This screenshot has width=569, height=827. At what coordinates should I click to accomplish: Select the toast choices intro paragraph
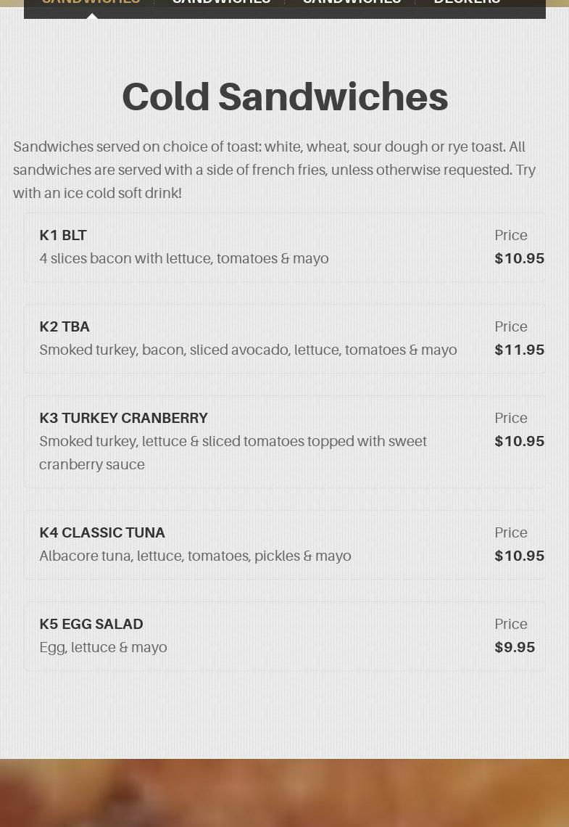pyautogui.click(x=275, y=170)
